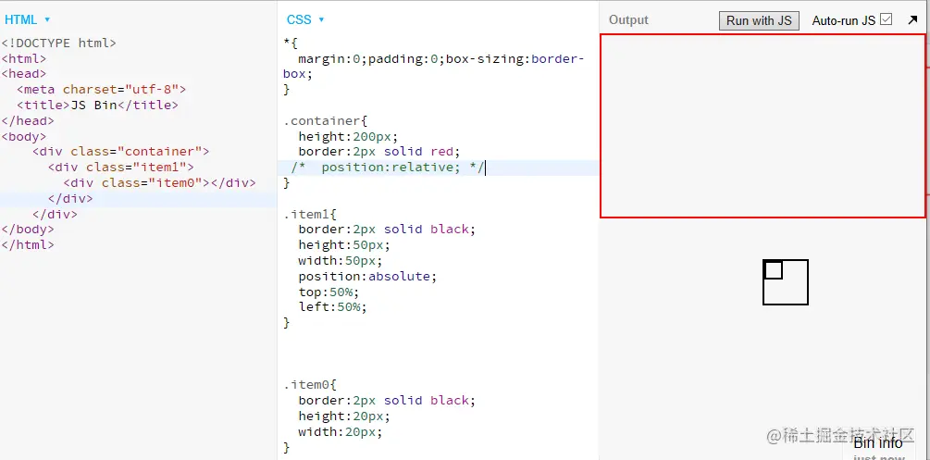Click the <head> opening tag line
The height and width of the screenshot is (460, 930).
point(24,74)
